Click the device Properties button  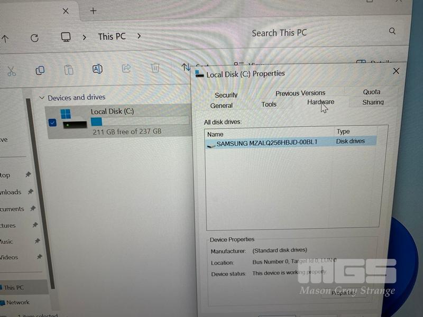click(344, 293)
